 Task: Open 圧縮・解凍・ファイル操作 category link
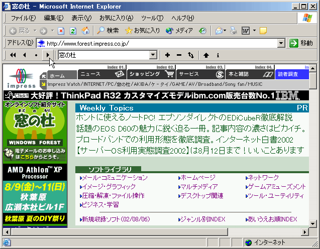click(x=112, y=196)
